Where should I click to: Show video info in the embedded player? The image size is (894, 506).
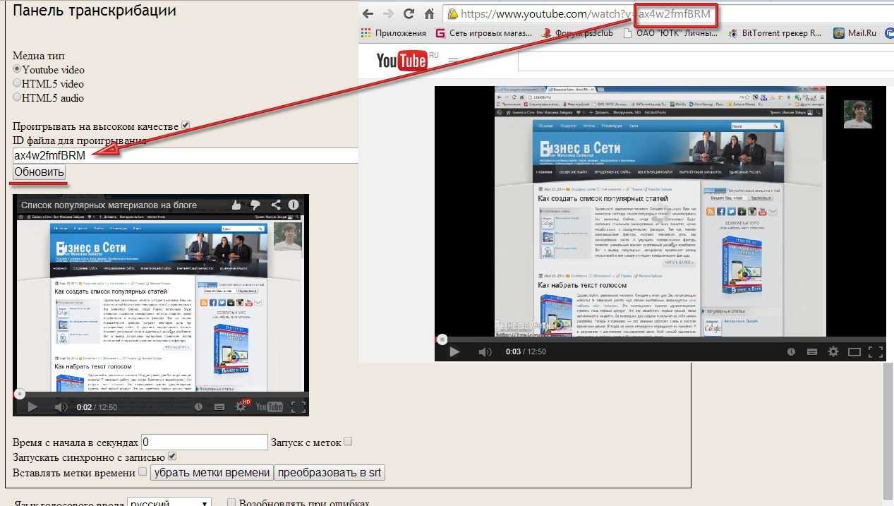click(x=294, y=205)
